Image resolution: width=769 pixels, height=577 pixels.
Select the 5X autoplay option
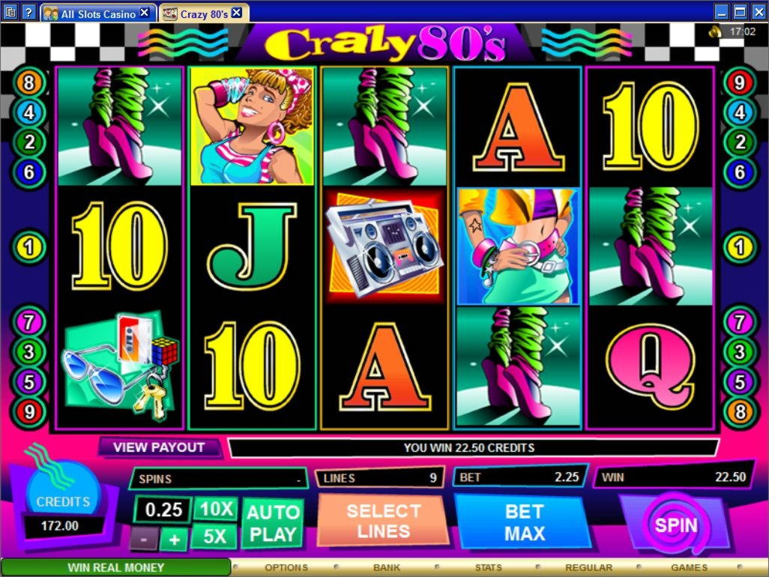(x=214, y=537)
